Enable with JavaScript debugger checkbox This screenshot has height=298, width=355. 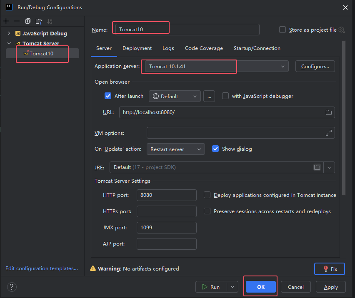pyautogui.click(x=225, y=96)
